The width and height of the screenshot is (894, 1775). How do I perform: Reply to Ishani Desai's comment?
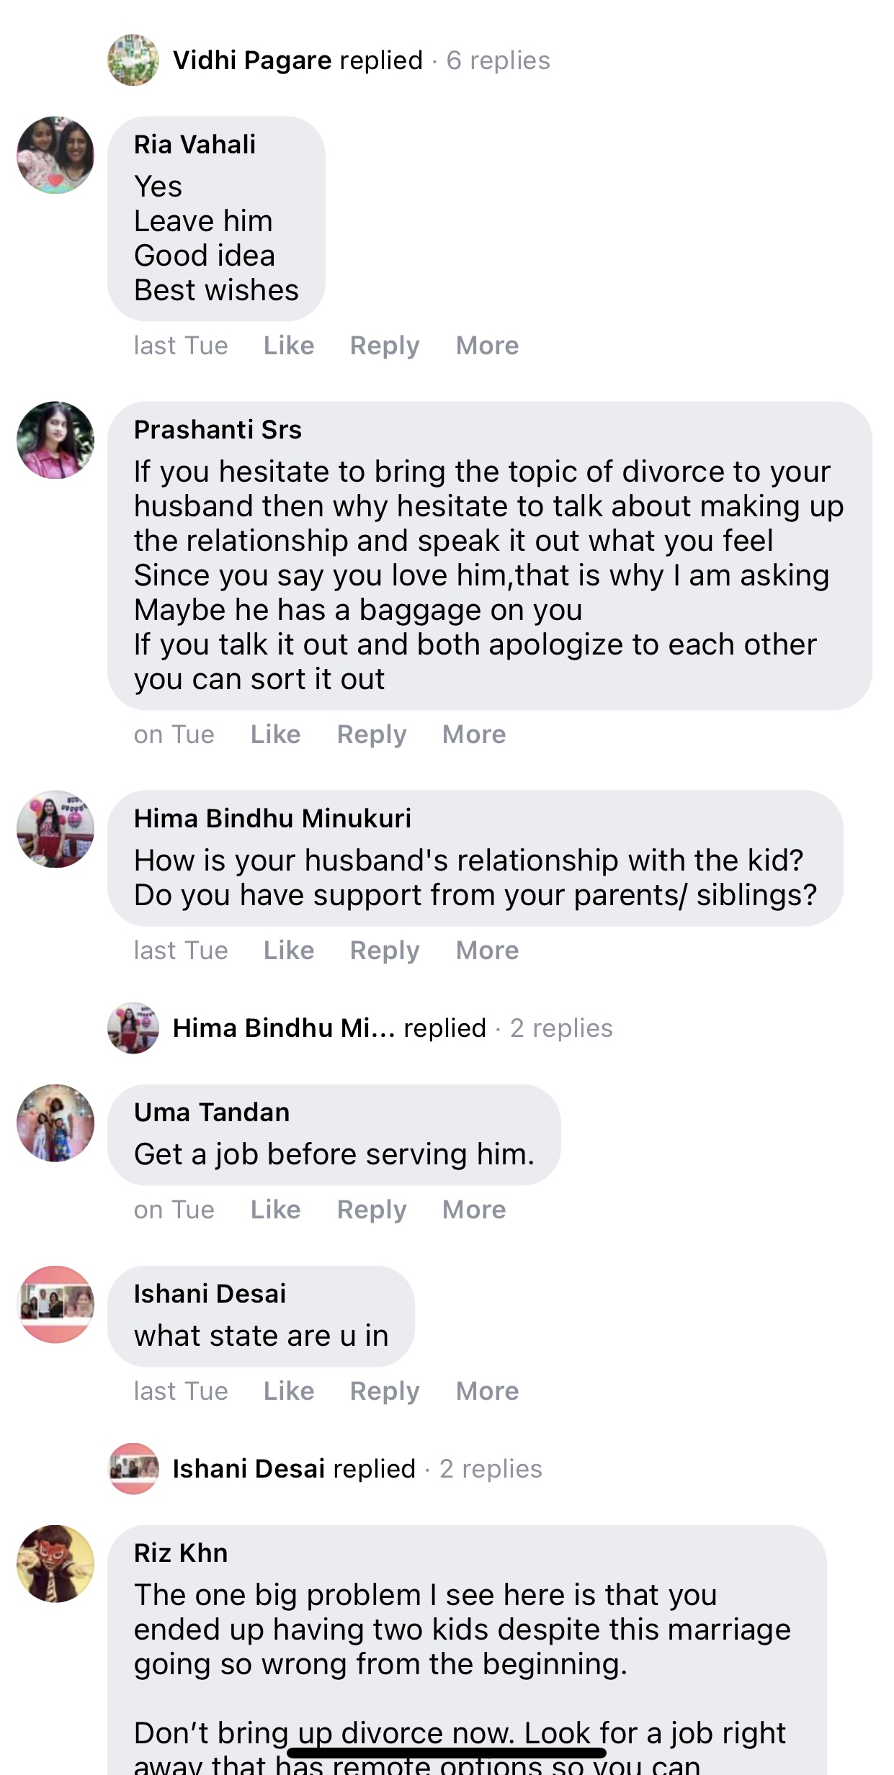tap(385, 1391)
